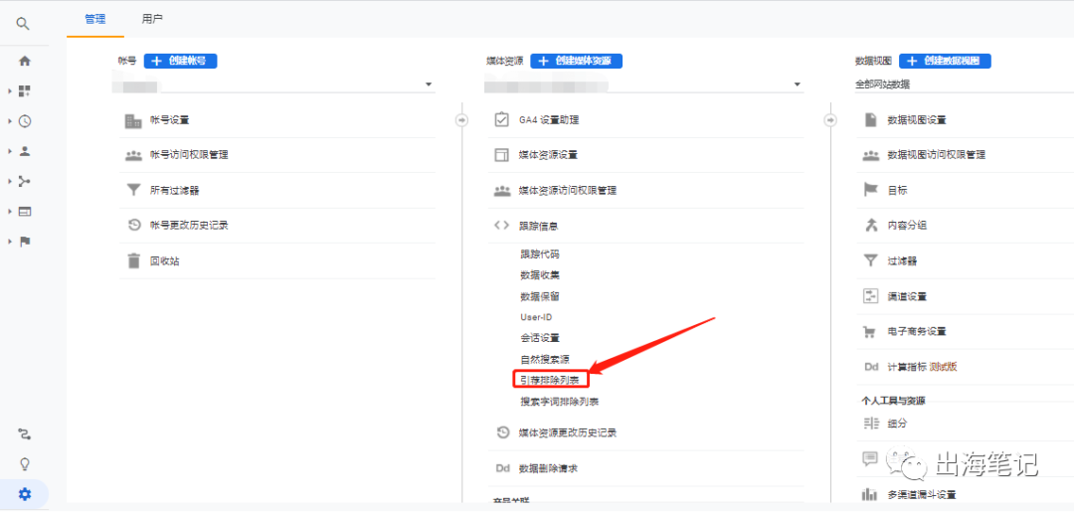The height and width of the screenshot is (512, 1074).
Task: Click the checklist icon beside GA4 设置助理
Action: tap(501, 119)
